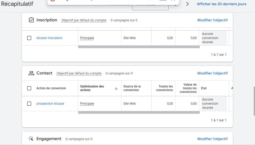
Task: Click the Engagement goal cursor icon
Action: point(31,139)
